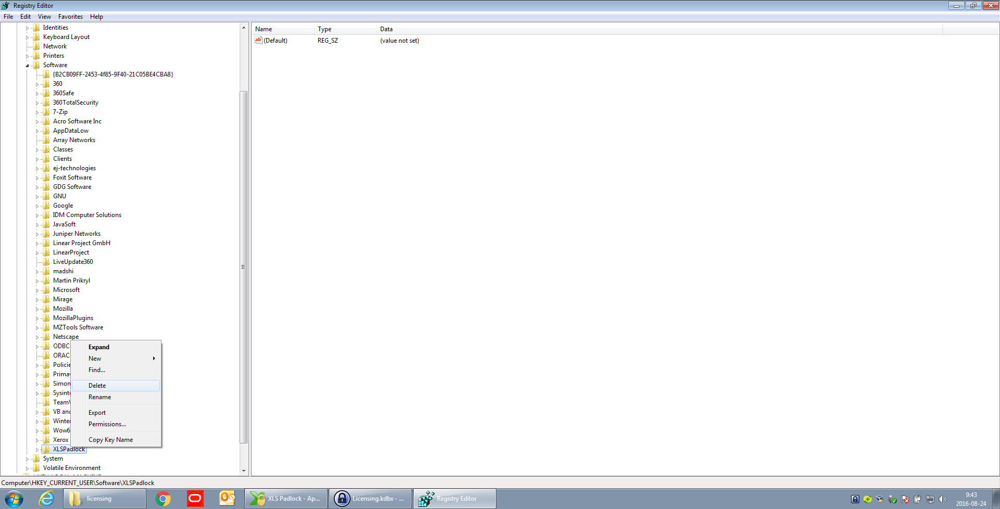The height and width of the screenshot is (509, 1000).
Task: Switch to the XLS Padlock taskbar window
Action: [286, 499]
